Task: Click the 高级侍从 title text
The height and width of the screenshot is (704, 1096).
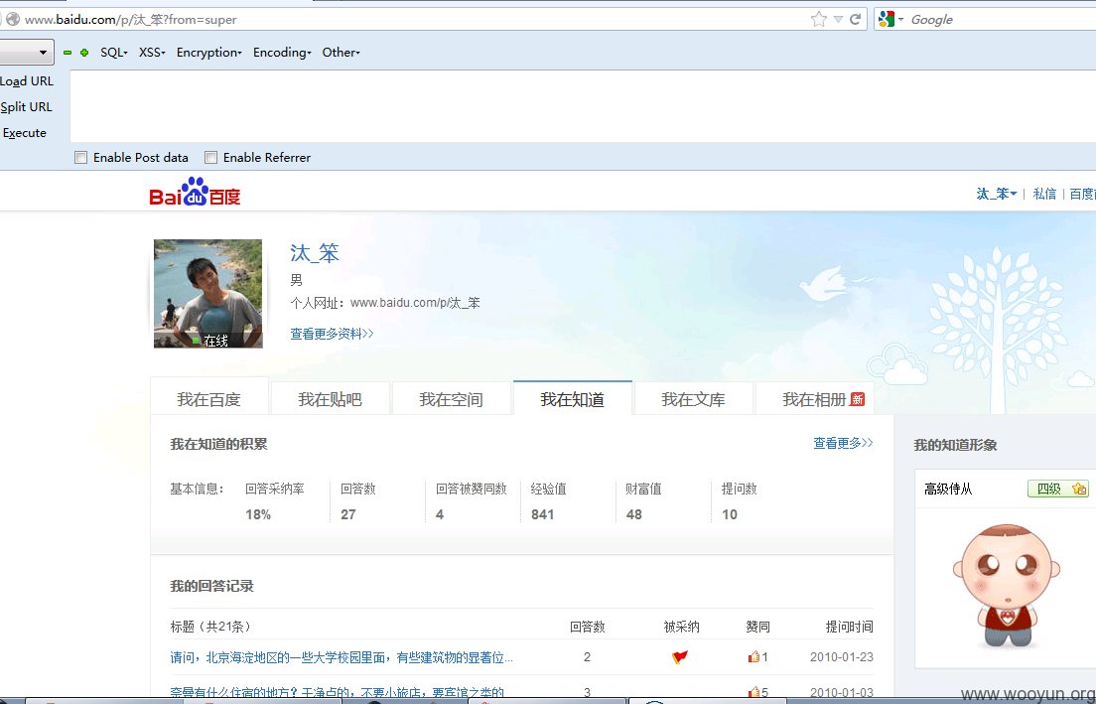Action: [948, 489]
